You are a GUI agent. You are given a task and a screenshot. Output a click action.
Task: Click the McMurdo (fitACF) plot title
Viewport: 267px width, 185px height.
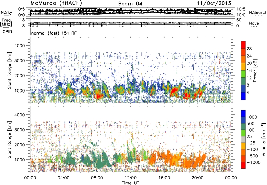tap(56, 3)
